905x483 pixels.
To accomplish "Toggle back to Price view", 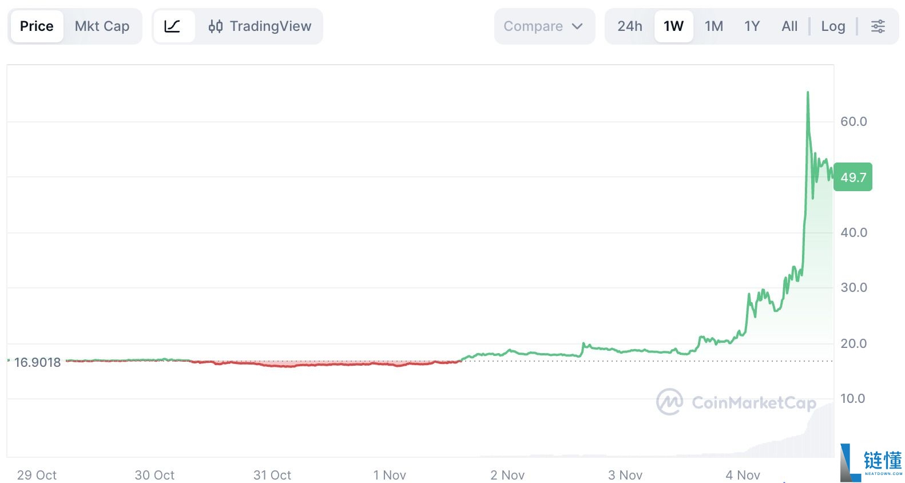I will pos(37,26).
